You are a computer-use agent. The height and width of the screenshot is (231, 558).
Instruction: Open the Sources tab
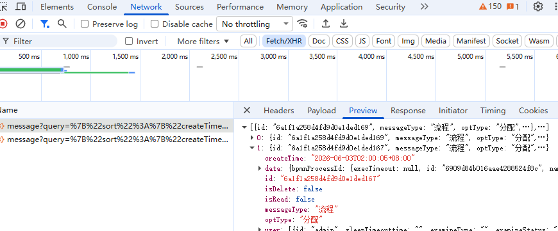[189, 7]
